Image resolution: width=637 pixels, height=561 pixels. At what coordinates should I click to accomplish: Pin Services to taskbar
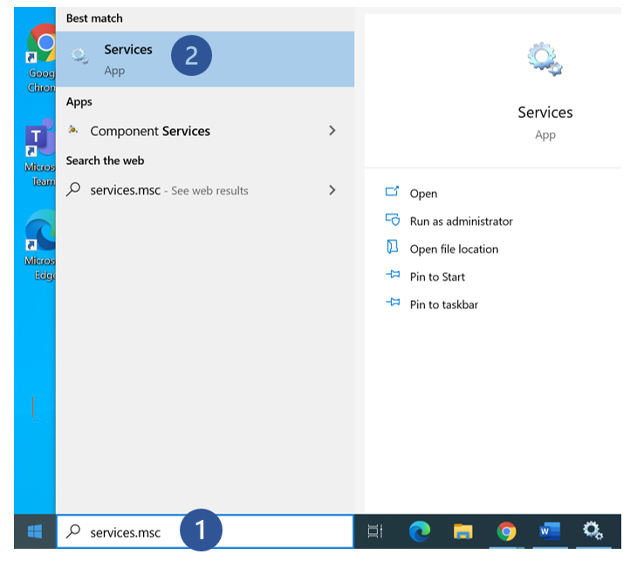443,305
